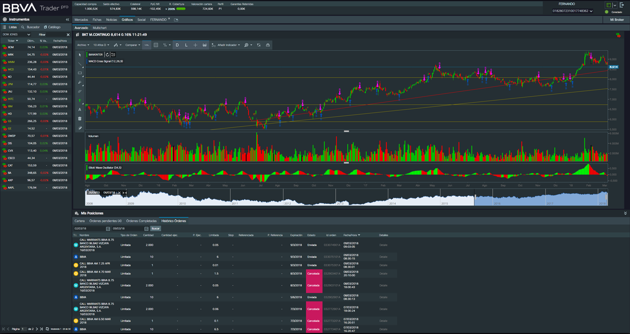
Task: Click the right handle of timeline range selector
Action: click(x=607, y=198)
